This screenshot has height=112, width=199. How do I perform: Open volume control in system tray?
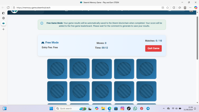tap(176, 109)
